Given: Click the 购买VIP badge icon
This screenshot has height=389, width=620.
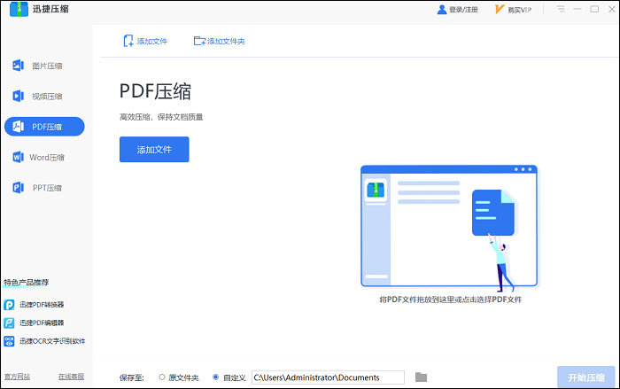Looking at the screenshot, I should pyautogui.click(x=500, y=9).
